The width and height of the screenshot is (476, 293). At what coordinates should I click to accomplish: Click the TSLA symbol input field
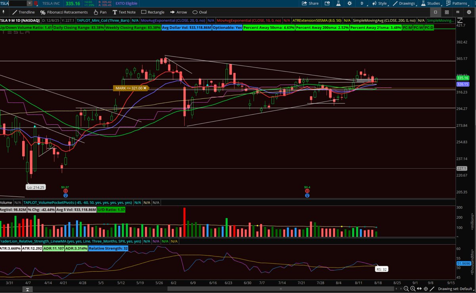click(x=13, y=3)
